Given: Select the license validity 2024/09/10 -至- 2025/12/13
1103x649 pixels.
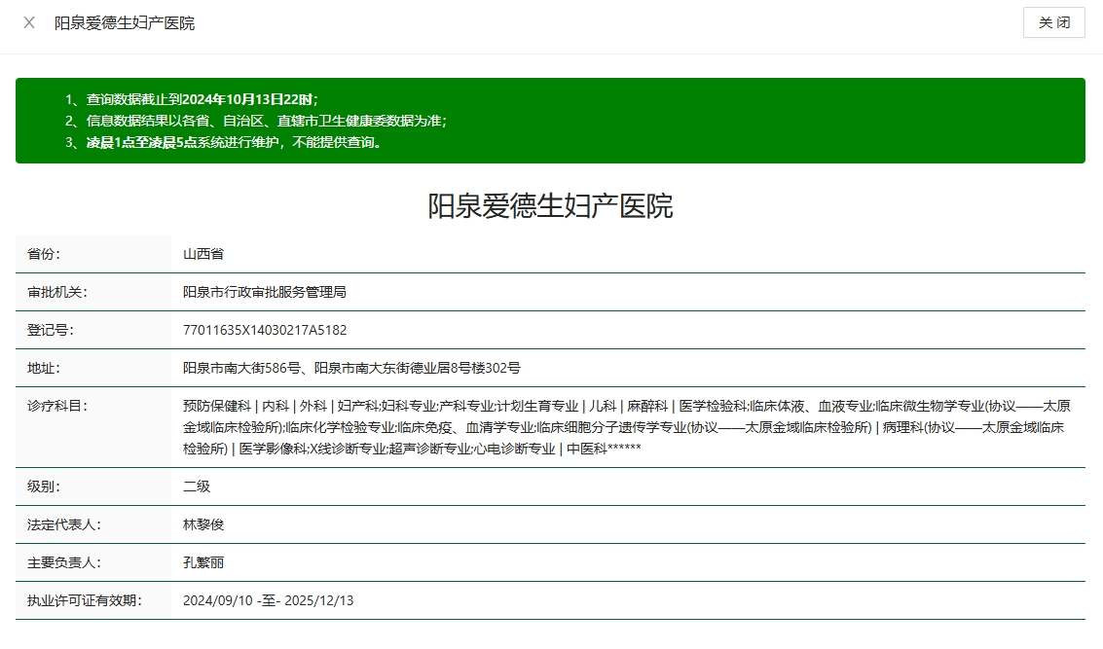Looking at the screenshot, I should point(269,600).
